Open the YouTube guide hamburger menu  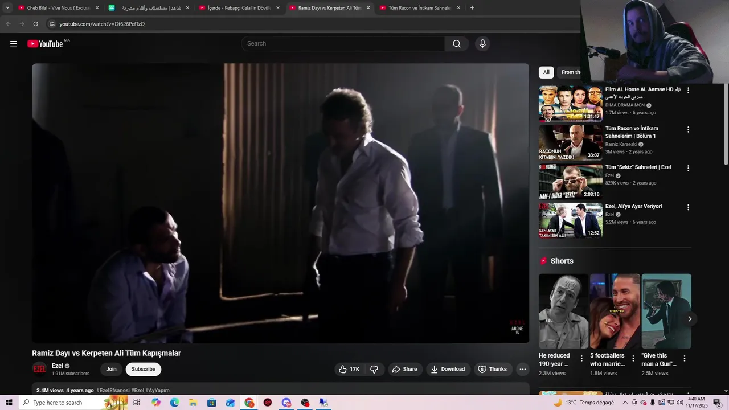point(14,44)
